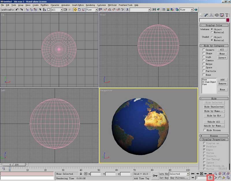Image resolution: width=231 pixels, height=181 pixels.
Task: Click the Undo arrow in toolbar
Action: (x=17, y=10)
